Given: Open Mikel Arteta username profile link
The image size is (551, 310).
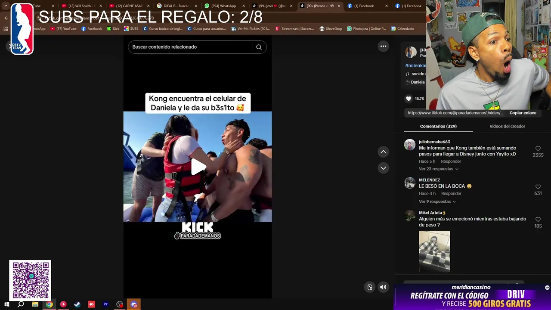Looking at the screenshot, I should click(x=432, y=213).
